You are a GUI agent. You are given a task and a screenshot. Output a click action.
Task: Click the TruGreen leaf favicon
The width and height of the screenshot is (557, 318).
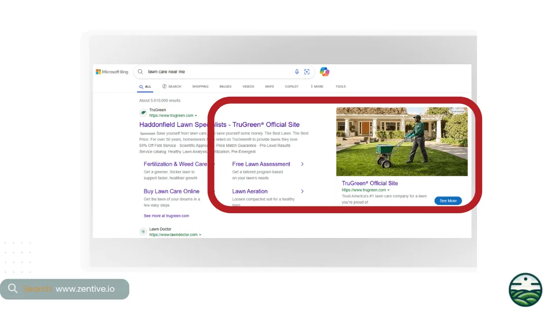[143, 112]
